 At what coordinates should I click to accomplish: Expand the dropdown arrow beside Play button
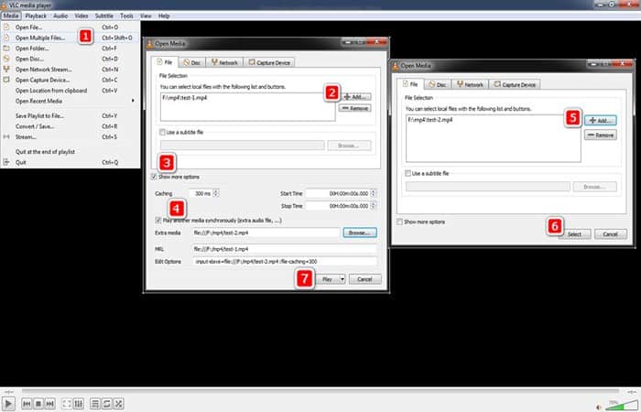tap(342, 278)
